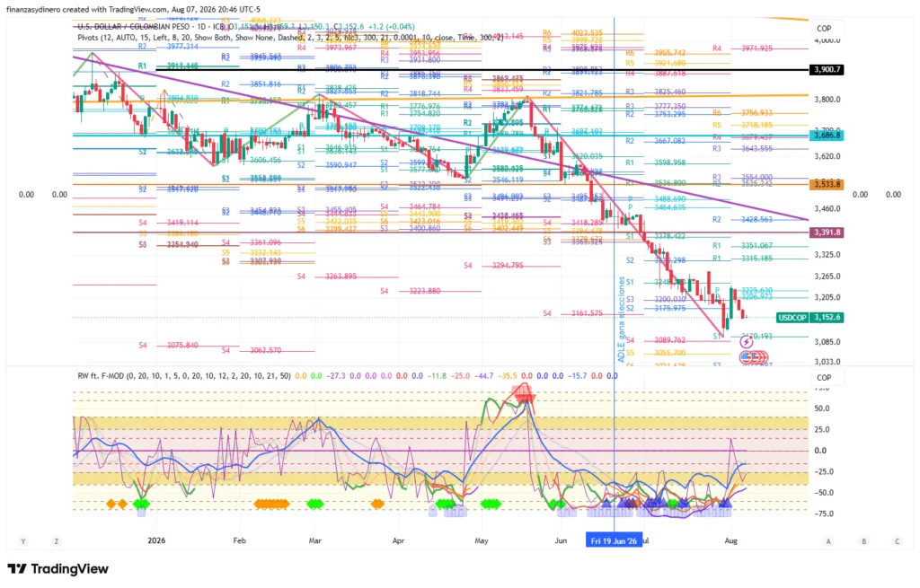Click the TradingView logo at the bottom
The image size is (920, 588).
(x=58, y=568)
